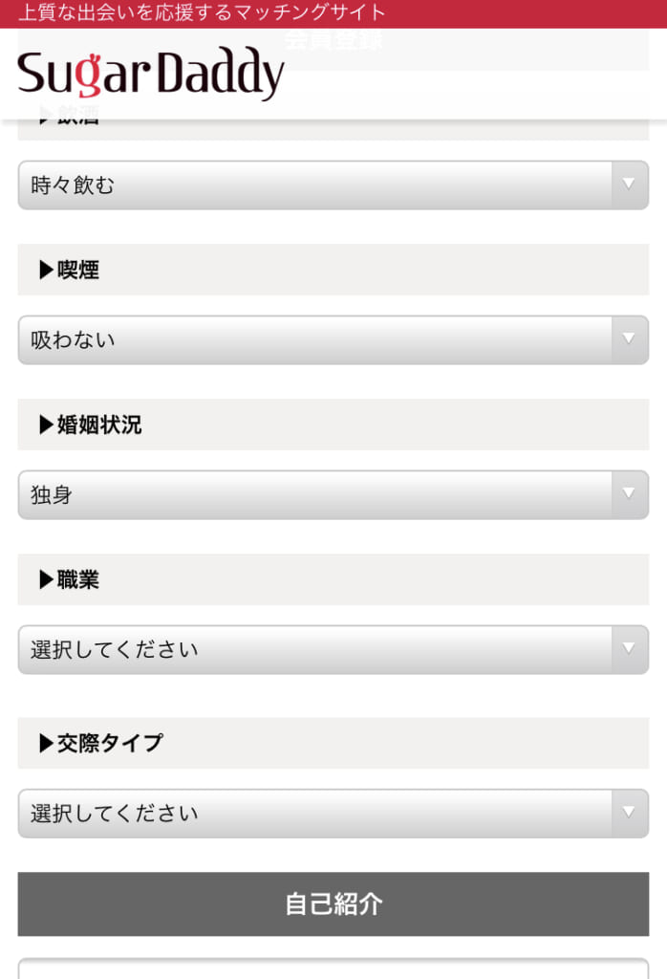Screen dimensions: 667x979
Task: Open the 交際タイプ selection dropdown
Action: [333, 814]
